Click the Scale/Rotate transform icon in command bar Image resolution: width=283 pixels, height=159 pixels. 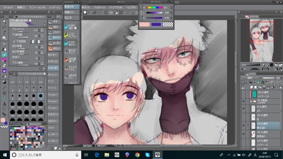[x=121, y=13]
